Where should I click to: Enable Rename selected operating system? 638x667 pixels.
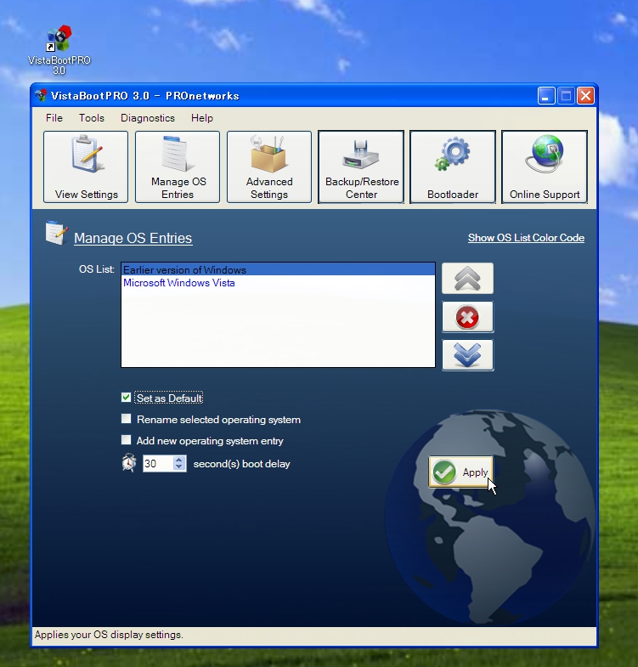point(126,419)
